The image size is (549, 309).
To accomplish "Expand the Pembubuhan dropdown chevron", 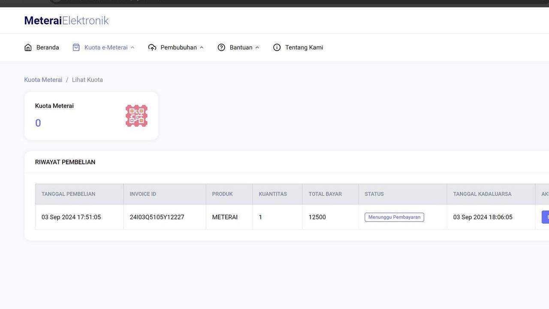I will 202,48.
